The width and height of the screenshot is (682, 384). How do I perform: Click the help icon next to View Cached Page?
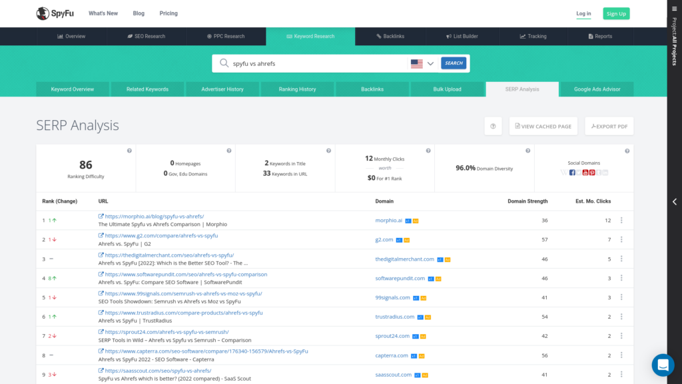494,126
